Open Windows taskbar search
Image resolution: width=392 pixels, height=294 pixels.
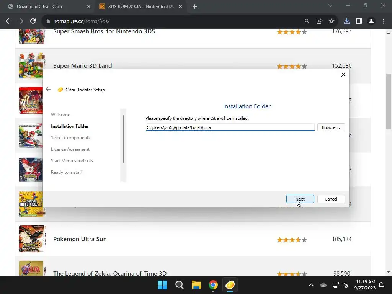tap(179, 285)
